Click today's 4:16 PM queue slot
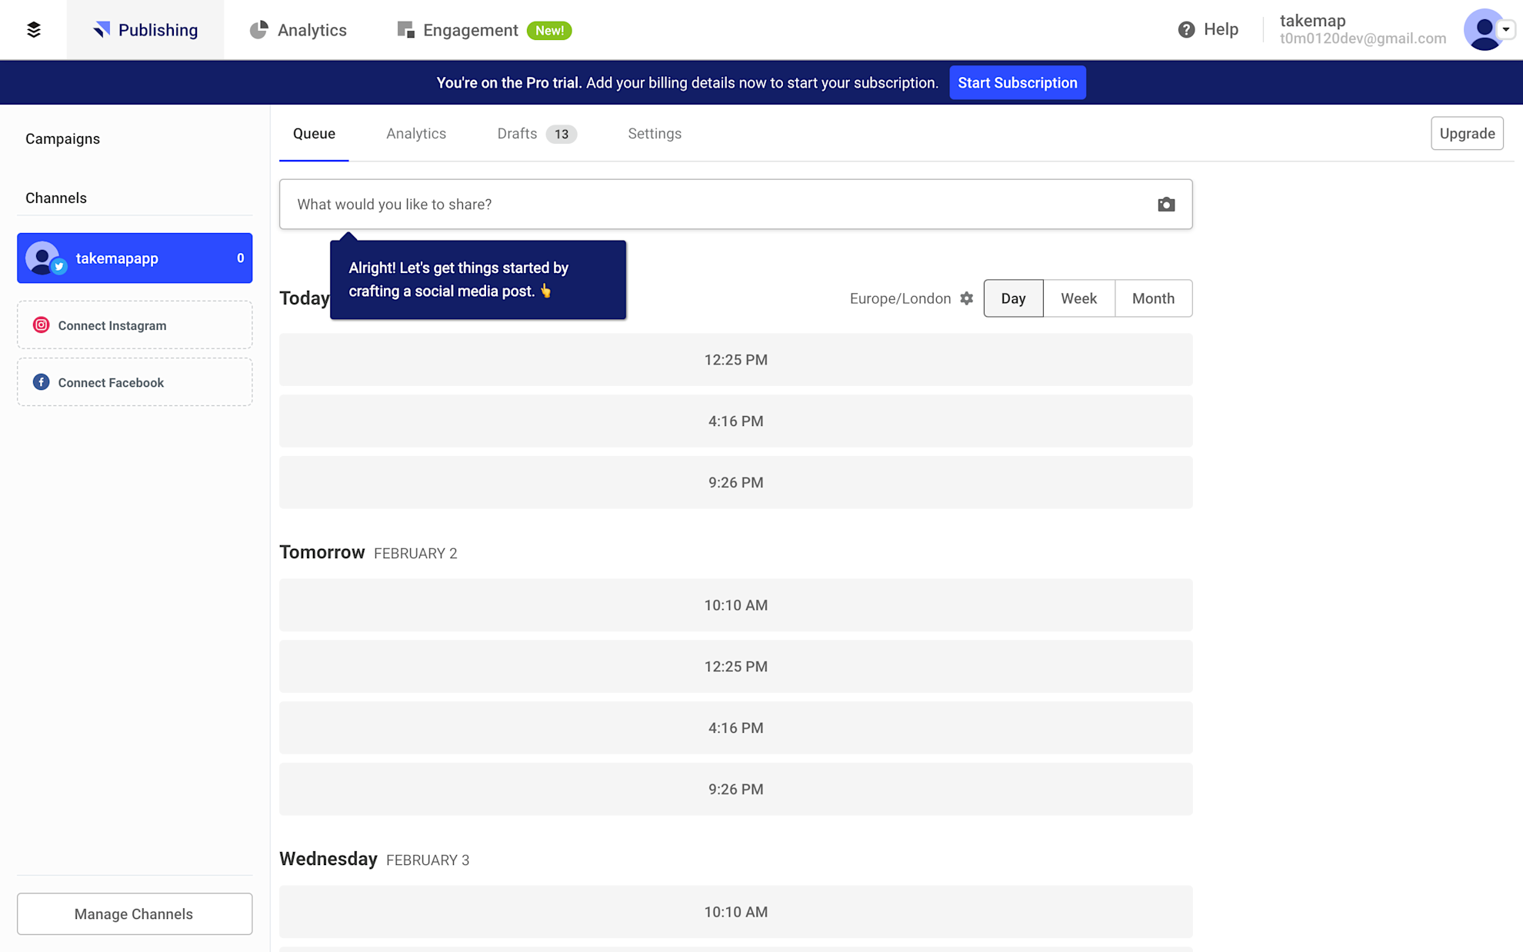This screenshot has height=952, width=1523. [735, 421]
